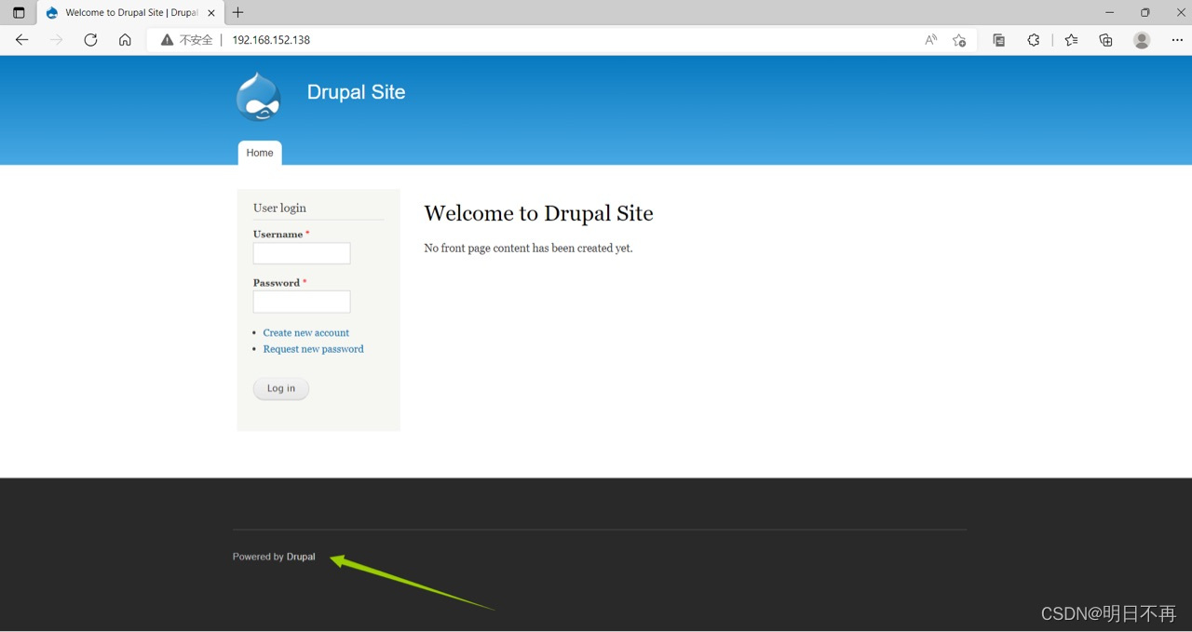1192x632 pixels.
Task: Select the Welcome to Drupal Site browser tab
Action: pos(130,13)
